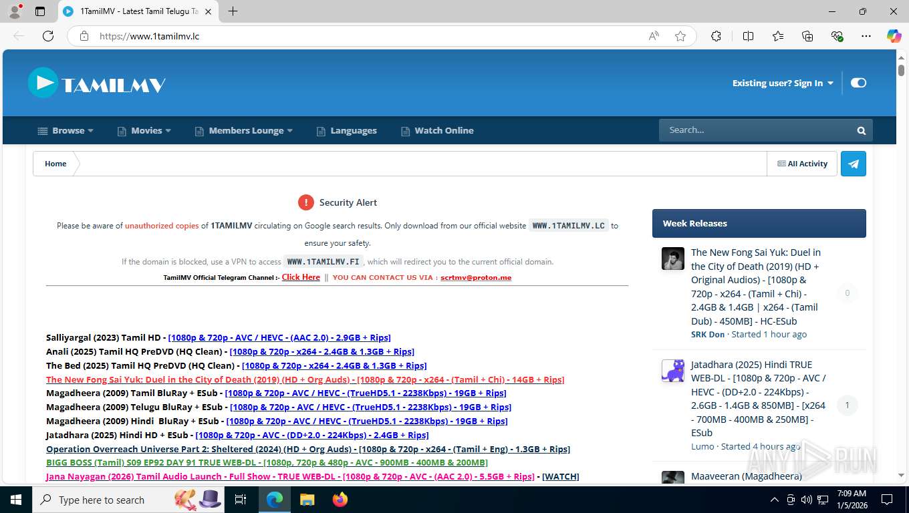Open Salliyargal (2023) release link
Screen dimensions: 909x513
click(x=279, y=337)
